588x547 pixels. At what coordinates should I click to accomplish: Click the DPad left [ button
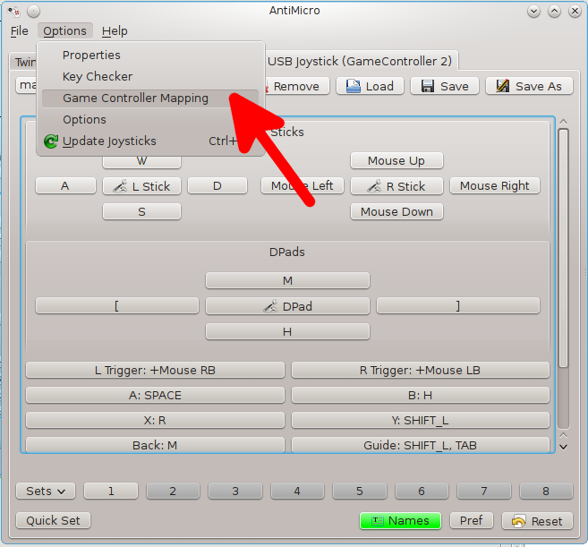pos(117,306)
